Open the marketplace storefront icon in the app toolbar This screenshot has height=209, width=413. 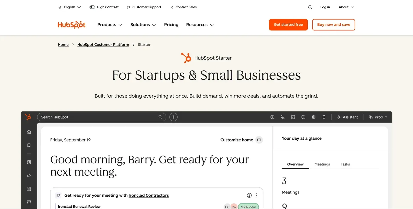pyautogui.click(x=293, y=117)
